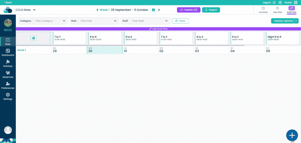
Task: Open Absences in the sidebar
Action: pyautogui.click(x=8, y=75)
